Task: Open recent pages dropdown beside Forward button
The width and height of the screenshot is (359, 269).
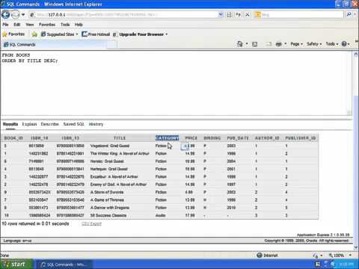Action: point(23,15)
